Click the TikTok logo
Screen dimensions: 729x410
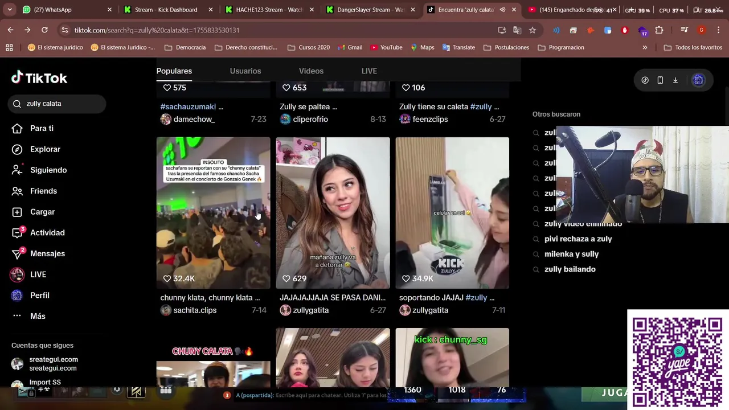[39, 78]
